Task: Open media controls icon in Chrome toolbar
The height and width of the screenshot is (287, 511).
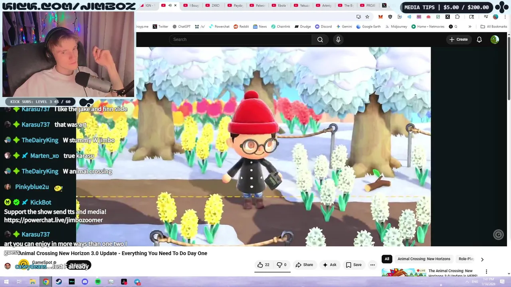Action: point(486,17)
